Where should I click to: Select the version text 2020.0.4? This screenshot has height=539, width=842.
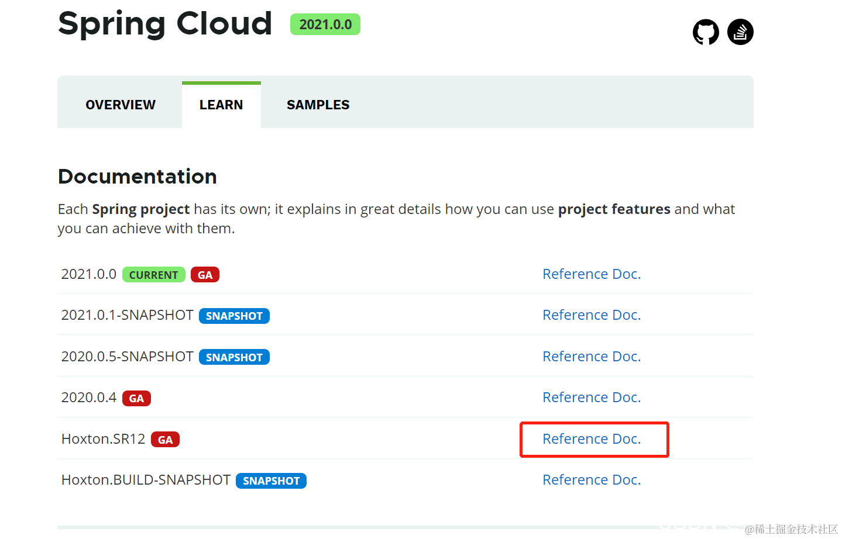(89, 398)
